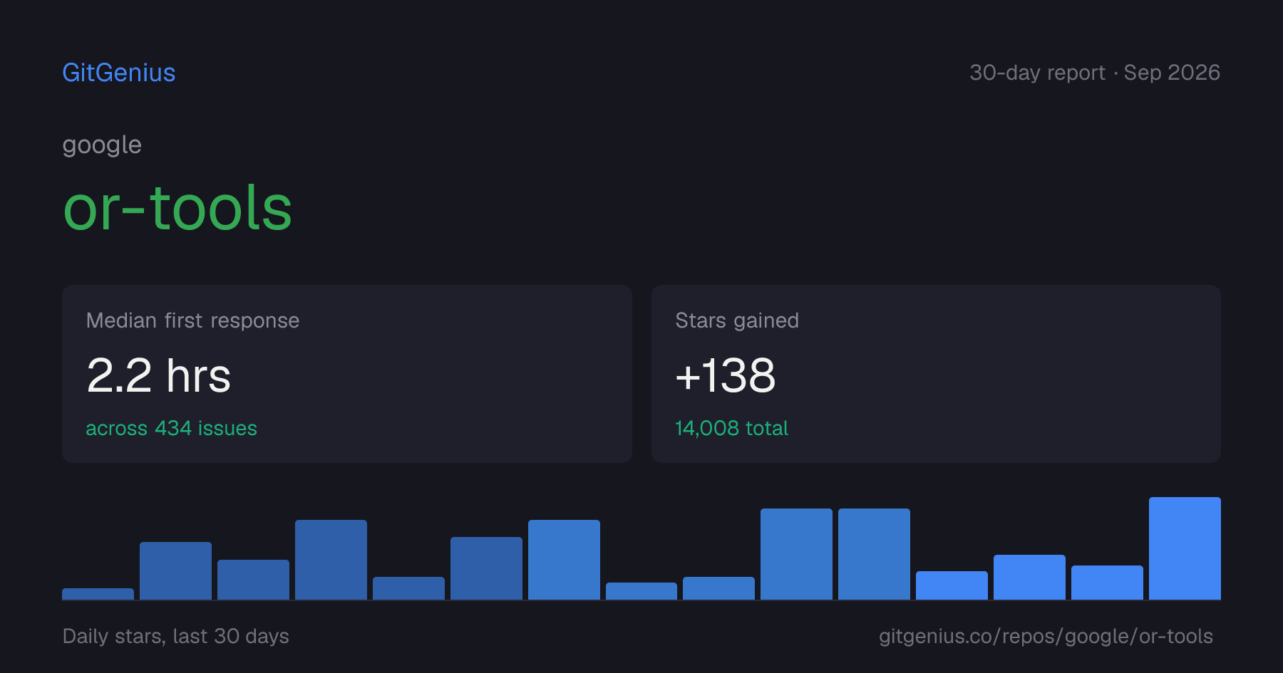
Task: View the 14,008 total stars text
Action: point(731,428)
